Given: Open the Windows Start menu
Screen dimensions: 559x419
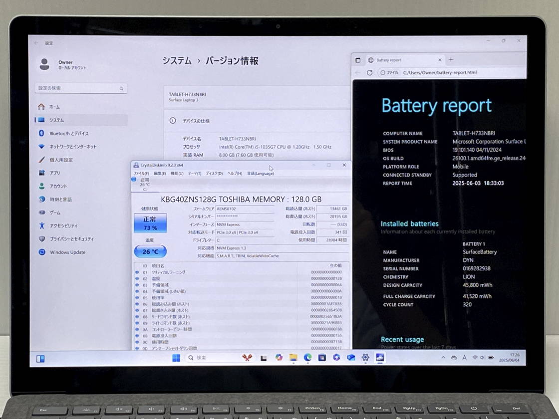Looking at the screenshot, I should (176, 358).
